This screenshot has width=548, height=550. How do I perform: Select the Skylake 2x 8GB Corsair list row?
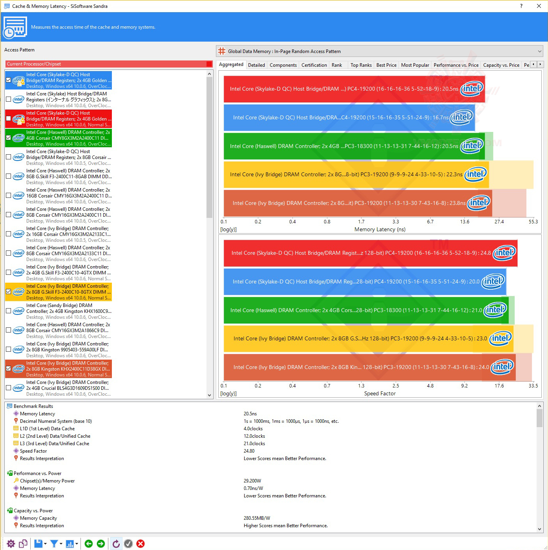58,157
